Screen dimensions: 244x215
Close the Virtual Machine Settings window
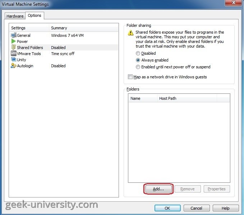(233, 3)
